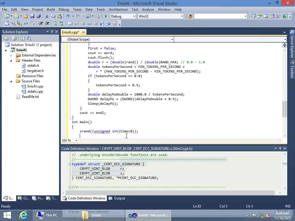Toggle a bookmark on current line
Screen dimensions: 295x221
pos(70,24)
